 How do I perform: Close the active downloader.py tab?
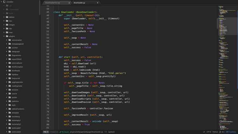point(98,3)
